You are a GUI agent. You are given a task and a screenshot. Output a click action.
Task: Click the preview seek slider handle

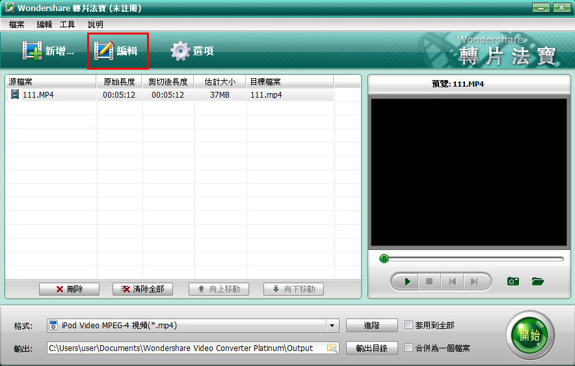point(384,259)
